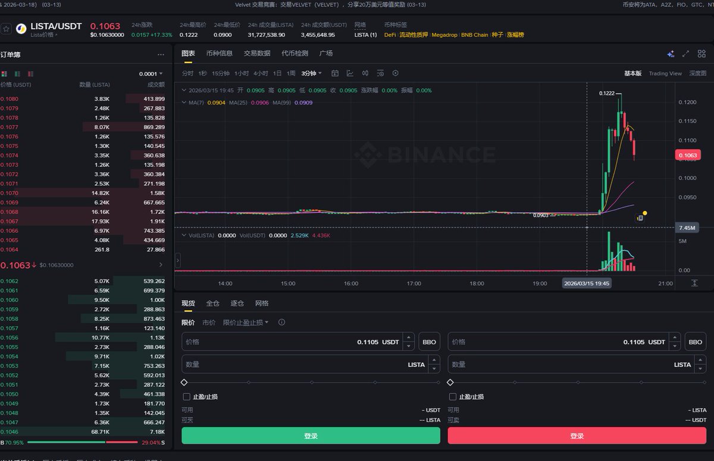Click the buy amount slider handle

[x=184, y=383]
